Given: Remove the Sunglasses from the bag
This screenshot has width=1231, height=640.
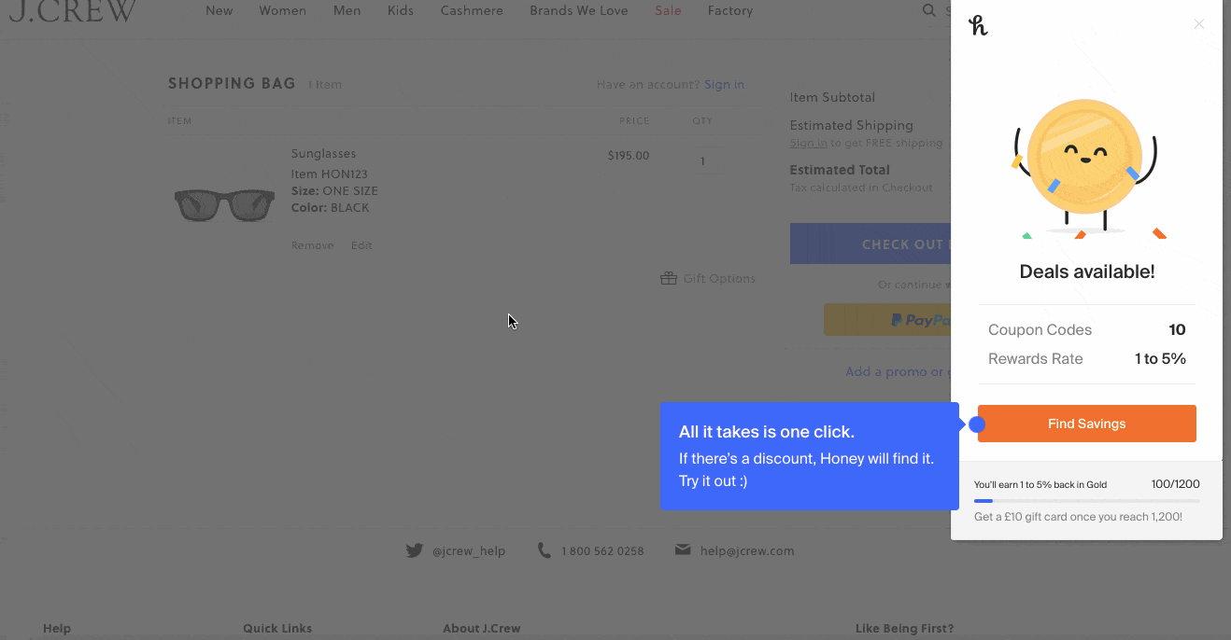Looking at the screenshot, I should point(313,245).
